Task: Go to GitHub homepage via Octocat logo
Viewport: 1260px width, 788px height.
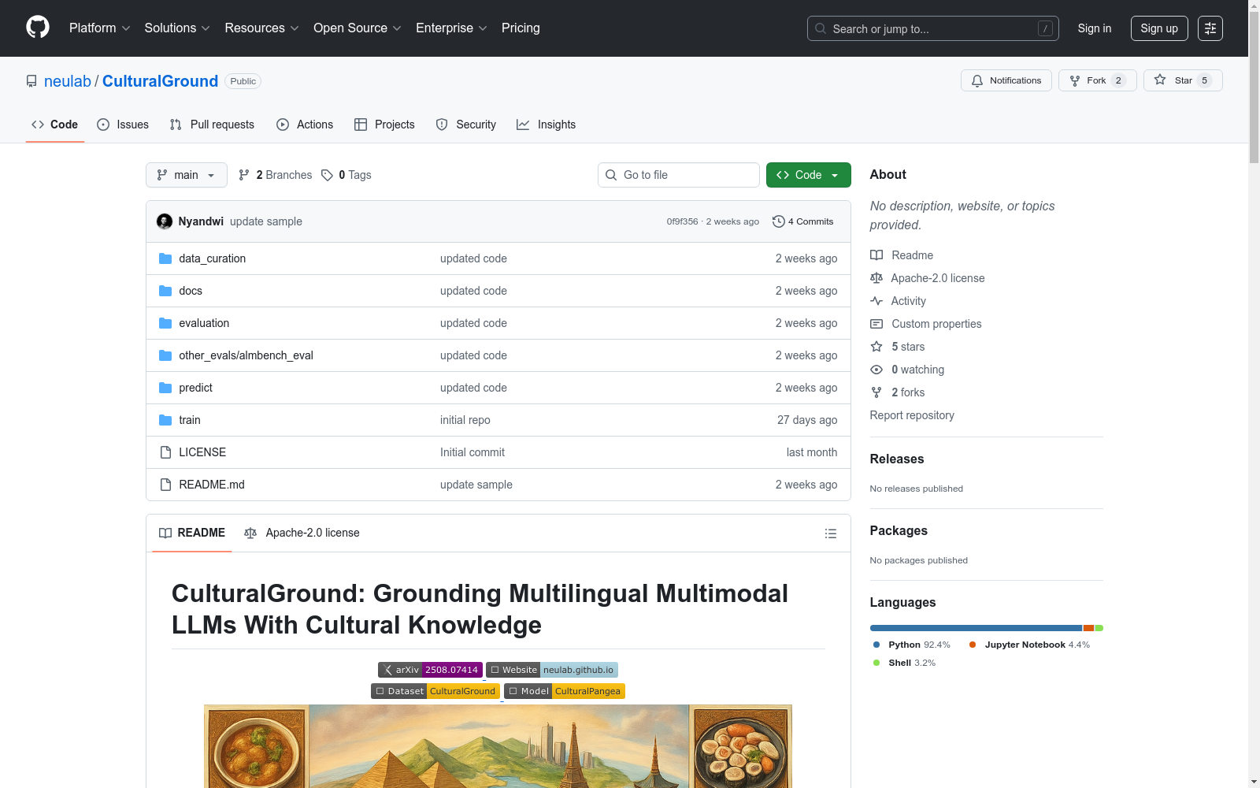Action: point(38,28)
